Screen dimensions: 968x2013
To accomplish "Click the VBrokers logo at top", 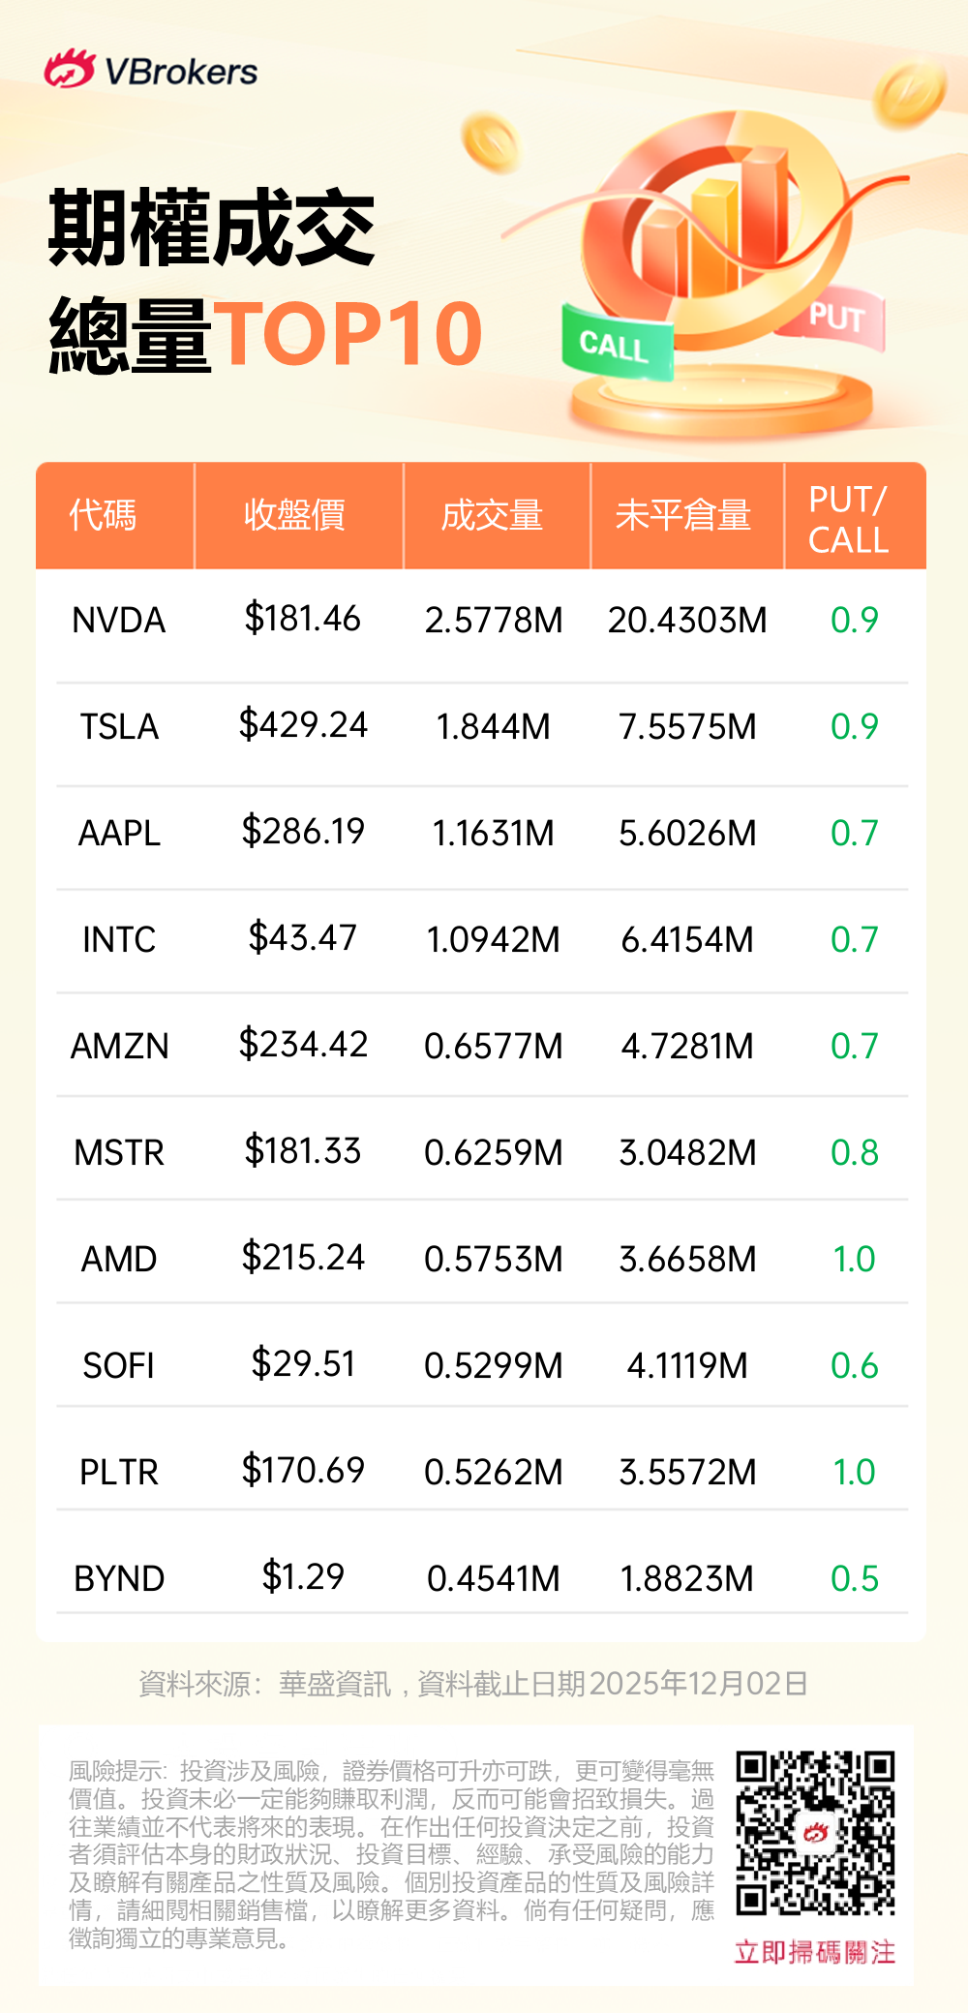I will [x=151, y=71].
